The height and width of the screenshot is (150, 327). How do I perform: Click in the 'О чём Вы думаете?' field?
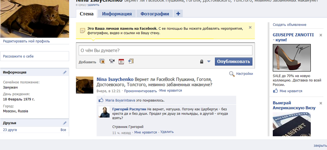pos(165,50)
